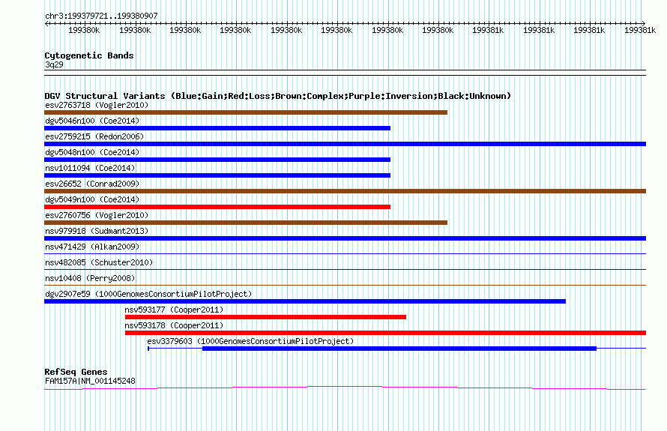Open the nsv1011094 (Coe2014) variant label

pyautogui.click(x=90, y=168)
